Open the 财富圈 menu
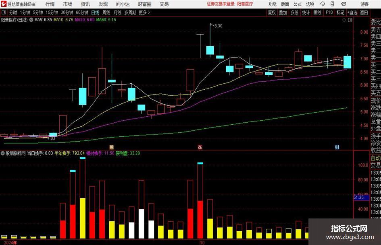Screen dimensions: 381x245 coord(144,4)
